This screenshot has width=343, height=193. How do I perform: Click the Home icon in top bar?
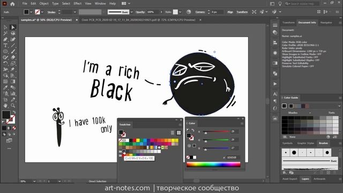pyautogui.click(x=12, y=4)
